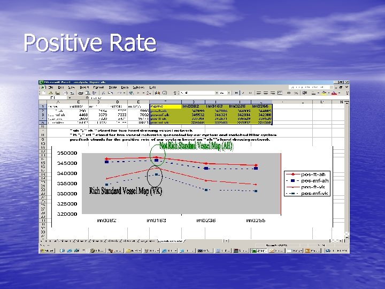Click the pos-mf-vk legend entry
This screenshot has width=385, height=289.
(x=307, y=193)
